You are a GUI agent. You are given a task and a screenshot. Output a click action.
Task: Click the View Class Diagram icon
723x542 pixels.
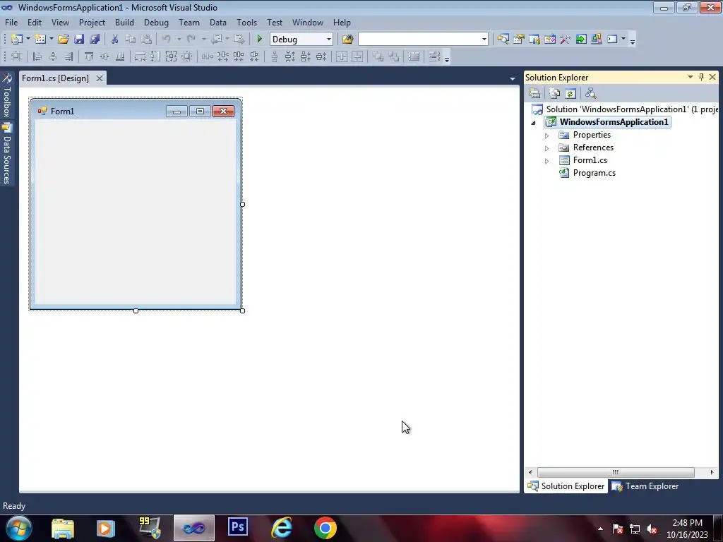591,94
